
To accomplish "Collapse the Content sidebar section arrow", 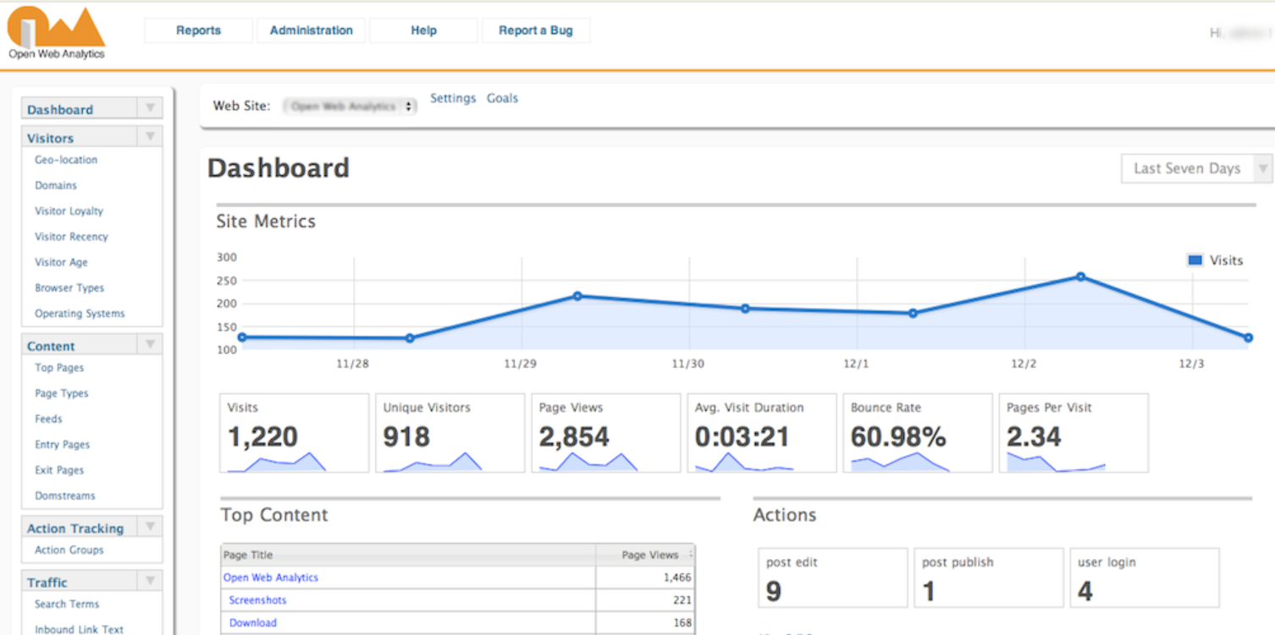I will pyautogui.click(x=150, y=345).
